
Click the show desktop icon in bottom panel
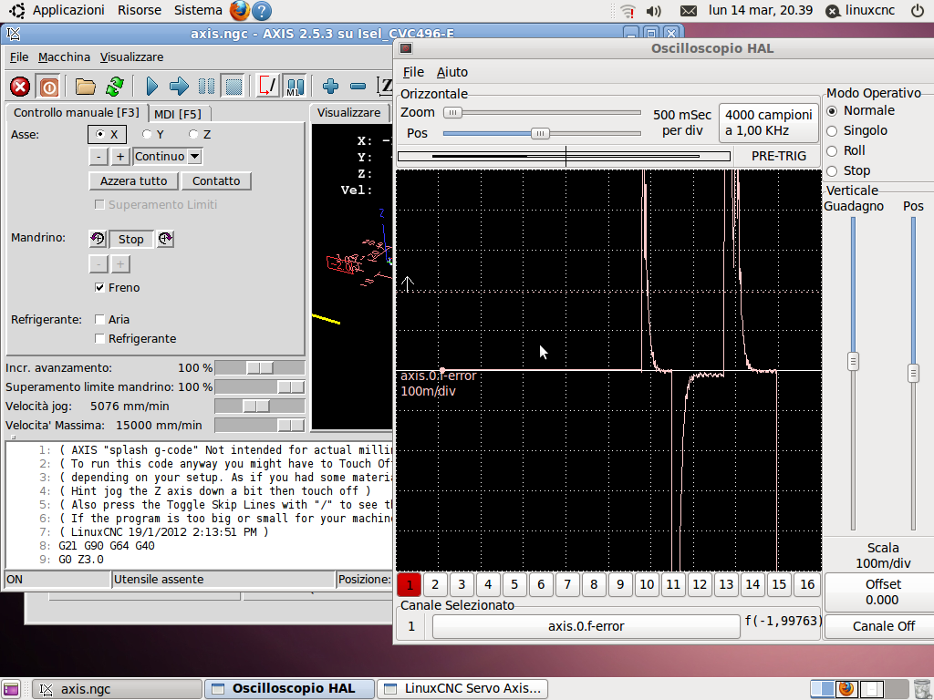point(11,689)
